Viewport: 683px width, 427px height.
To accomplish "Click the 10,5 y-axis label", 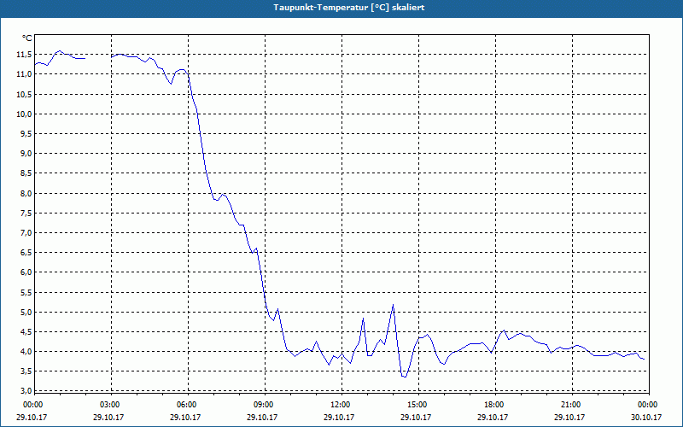I will pyautogui.click(x=24, y=94).
